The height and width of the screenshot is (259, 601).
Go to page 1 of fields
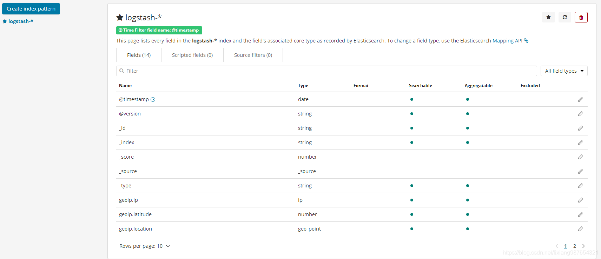[566, 246]
